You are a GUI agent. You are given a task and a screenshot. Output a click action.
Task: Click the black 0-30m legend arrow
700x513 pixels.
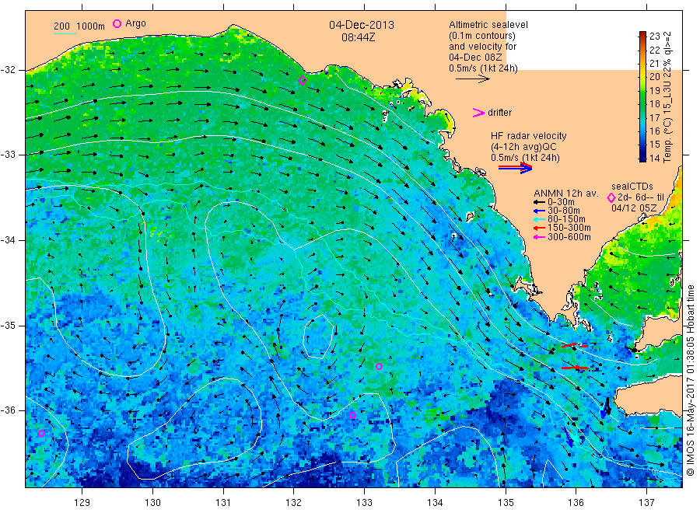(539, 203)
